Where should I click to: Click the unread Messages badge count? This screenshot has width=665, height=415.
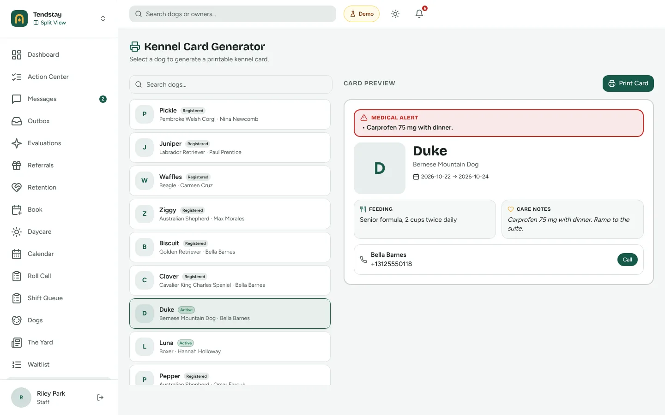103,99
